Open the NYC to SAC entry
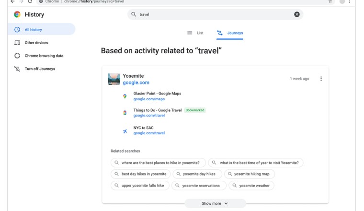 [144, 128]
